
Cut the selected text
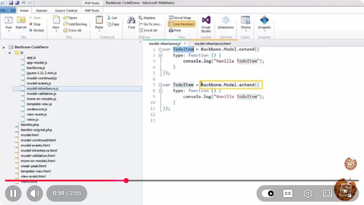click(x=112, y=18)
